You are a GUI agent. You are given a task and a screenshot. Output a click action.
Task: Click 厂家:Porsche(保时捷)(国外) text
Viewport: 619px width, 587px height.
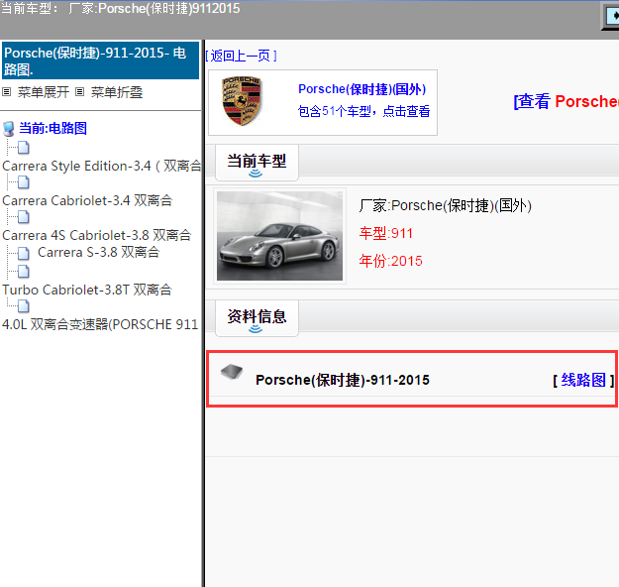click(446, 206)
